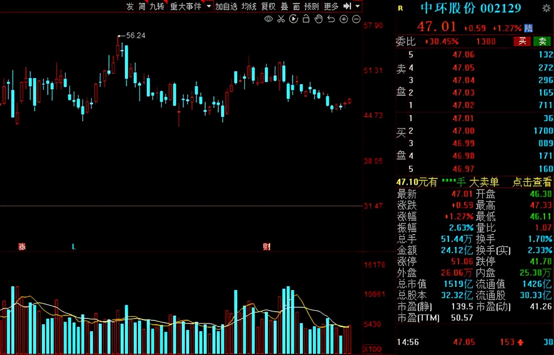
Task: Toggle the 复权 adjusted-price mode
Action: tap(267, 6)
